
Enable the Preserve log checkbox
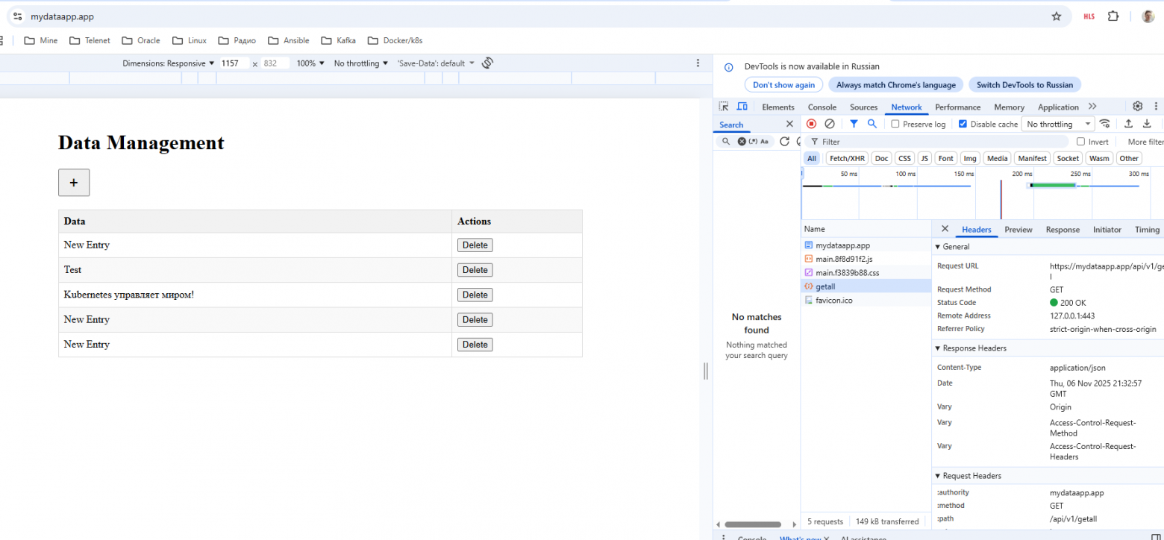895,125
